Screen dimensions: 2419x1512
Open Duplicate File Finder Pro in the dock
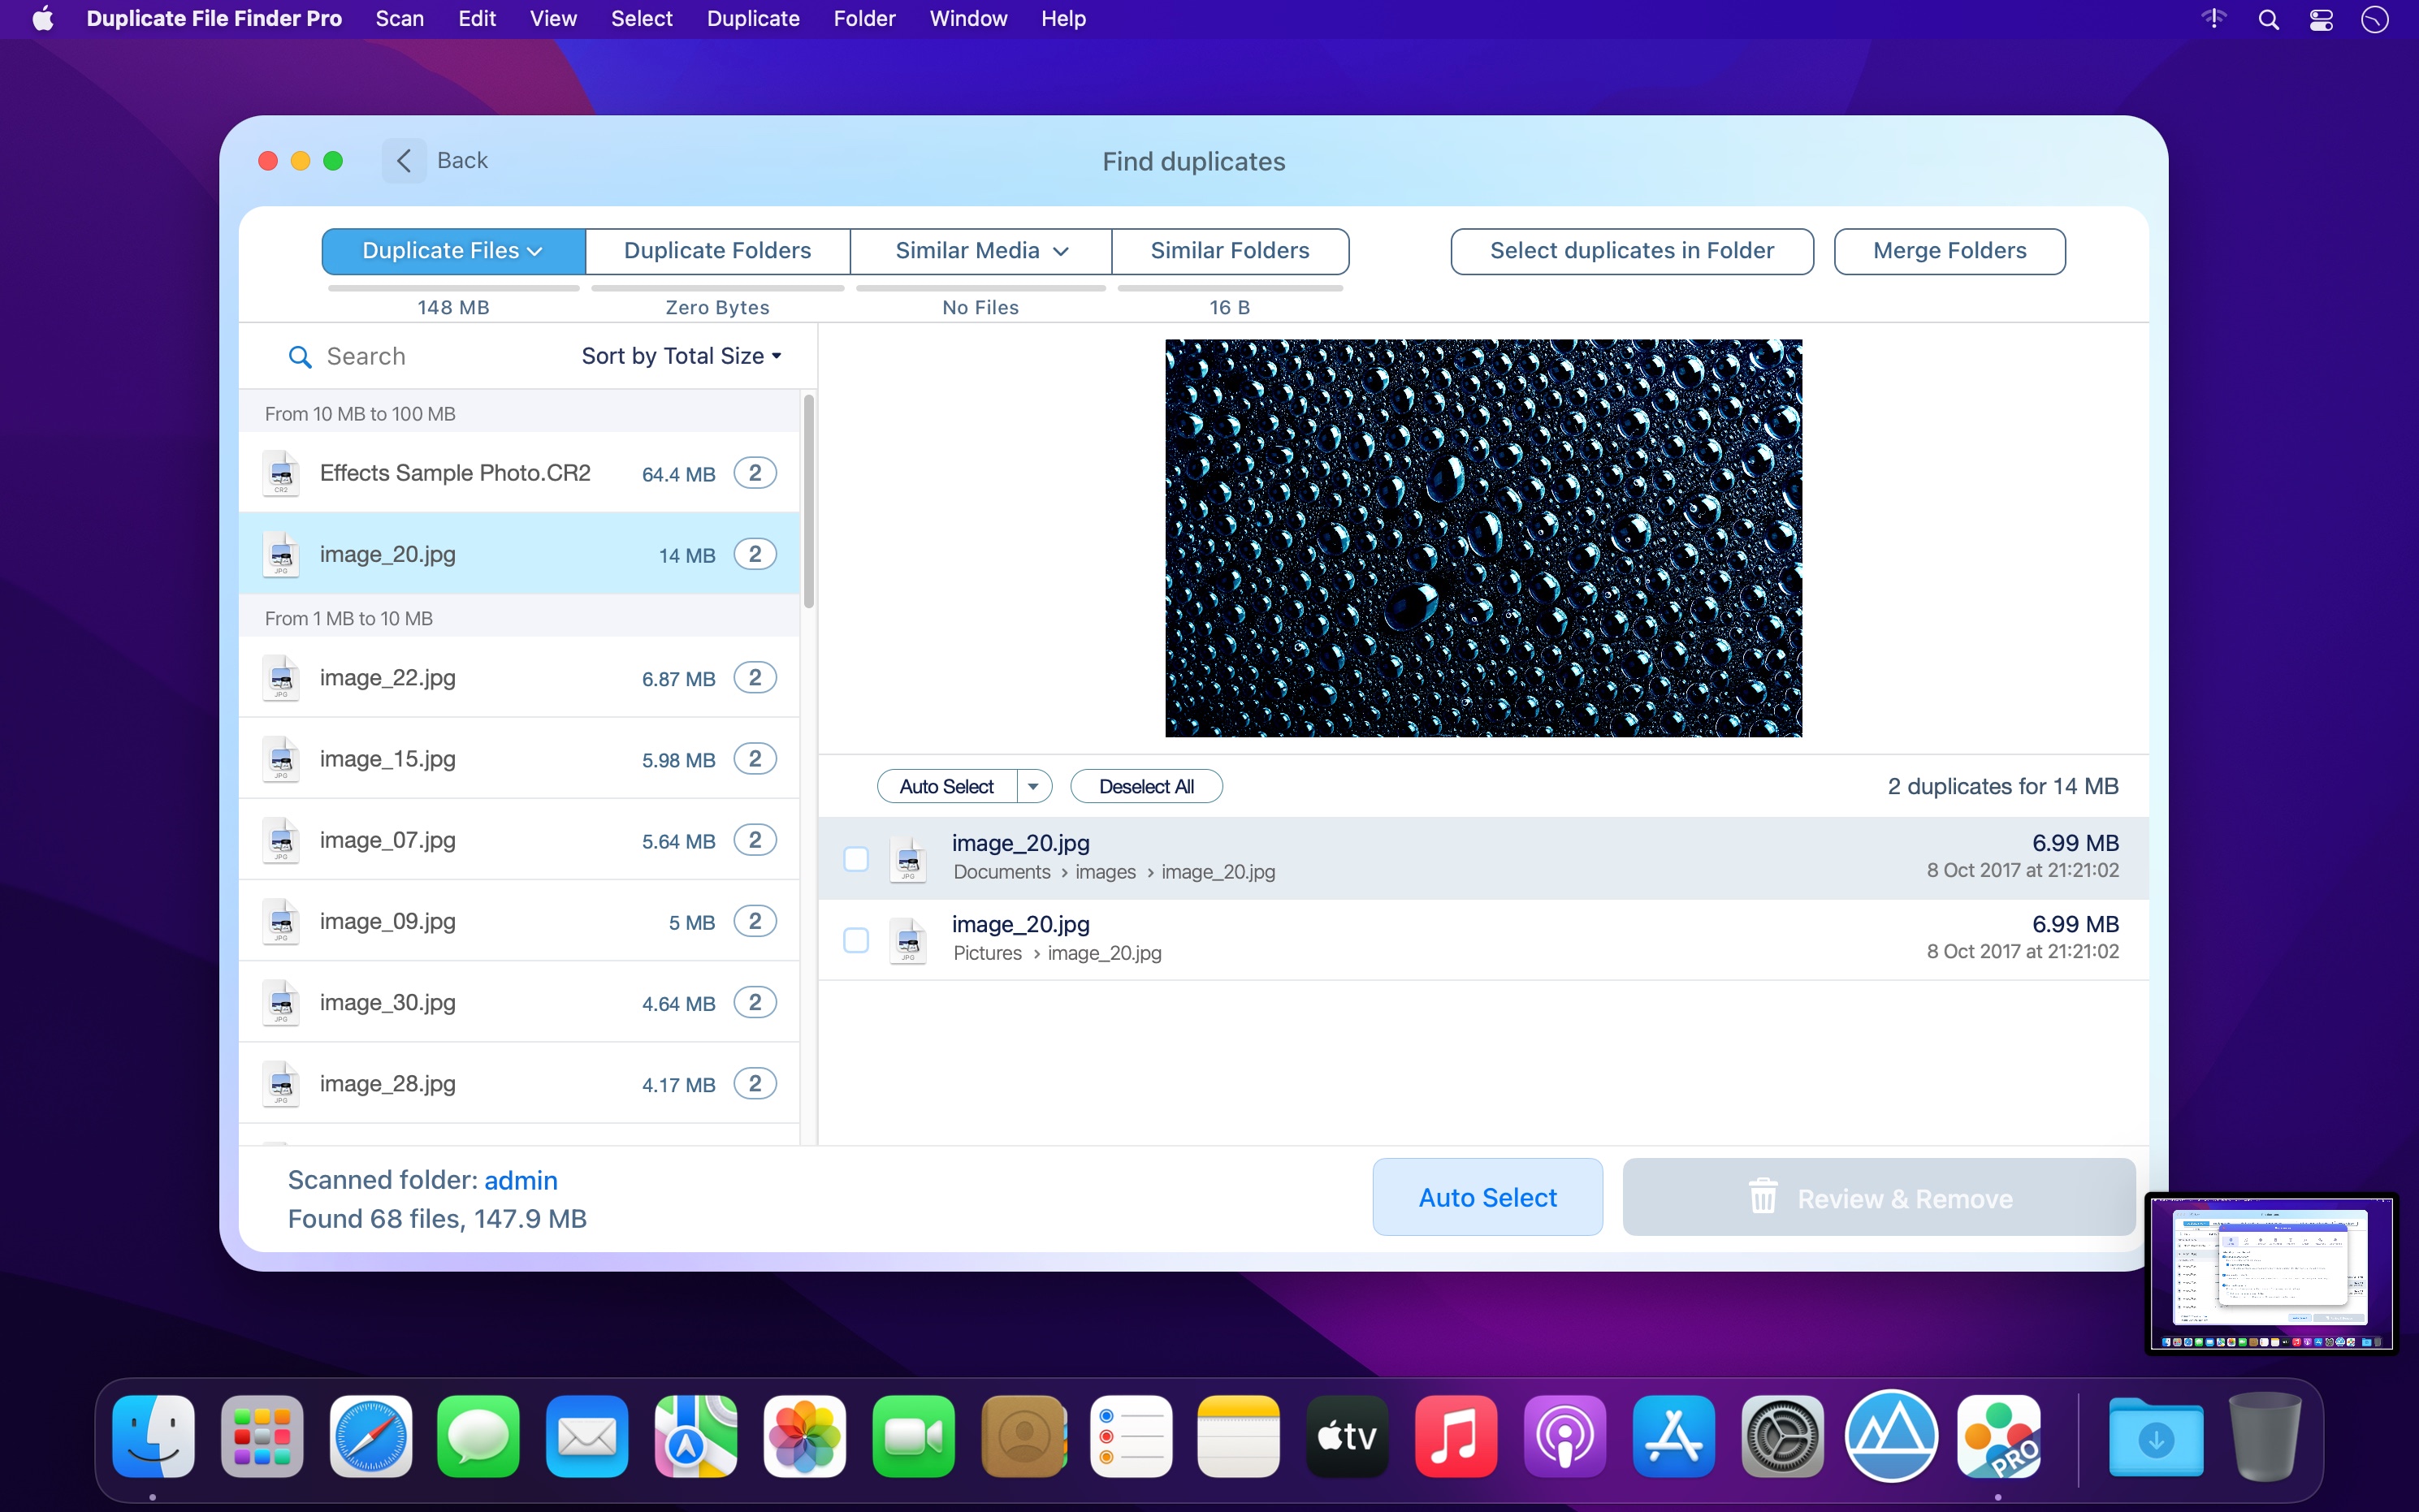(1998, 1436)
